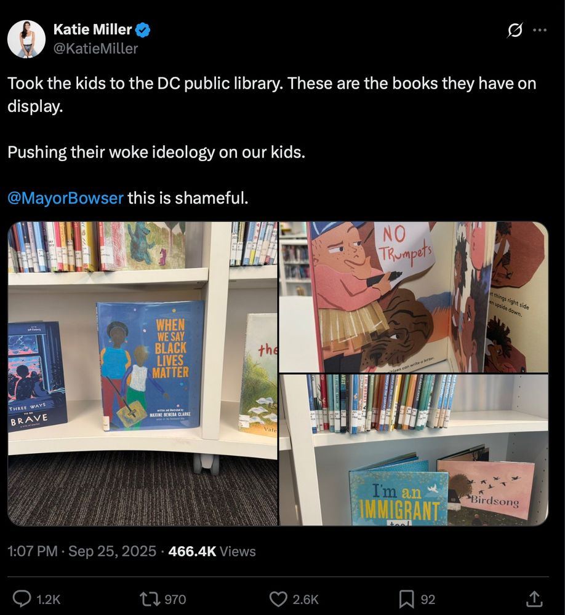Click the 970 reposts count
This screenshot has height=615, width=565.
coord(175,599)
